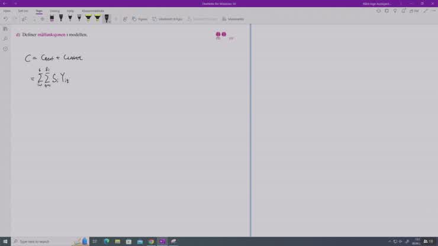Open the more options ellipsis menu

coord(434,11)
